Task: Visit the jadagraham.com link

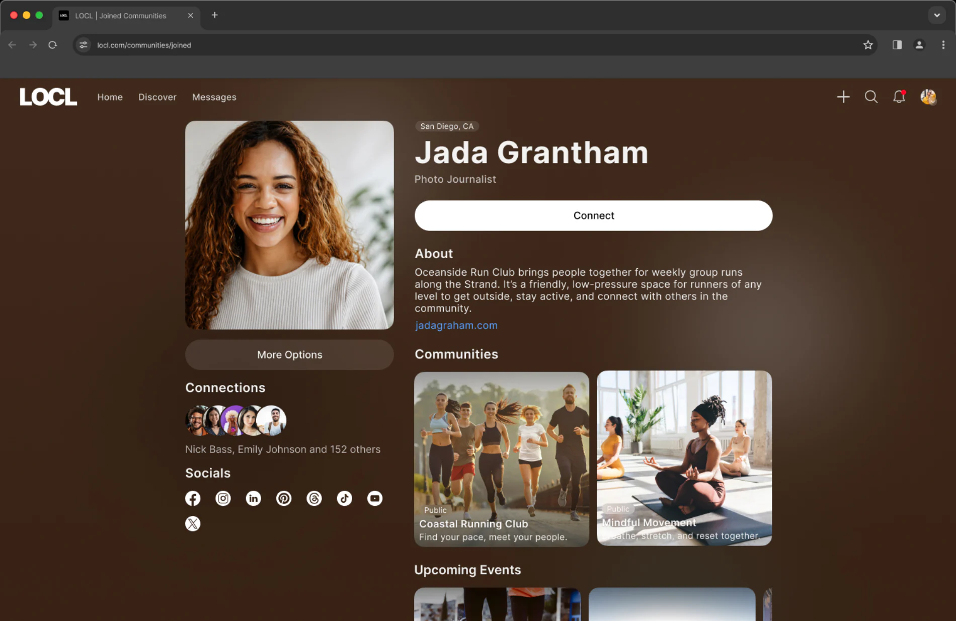Action: pyautogui.click(x=456, y=326)
